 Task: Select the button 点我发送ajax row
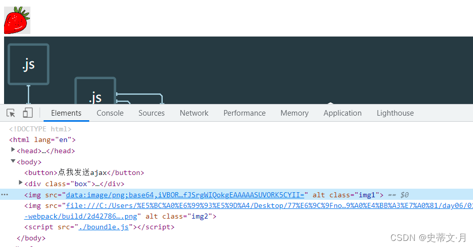point(84,173)
